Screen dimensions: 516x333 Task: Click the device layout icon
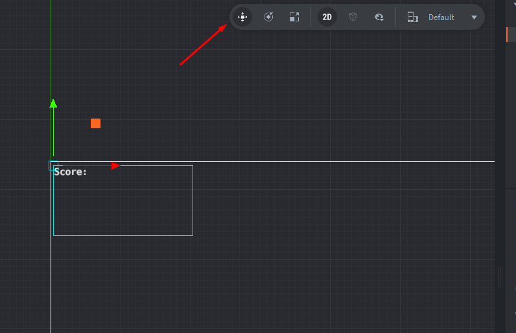click(x=412, y=17)
